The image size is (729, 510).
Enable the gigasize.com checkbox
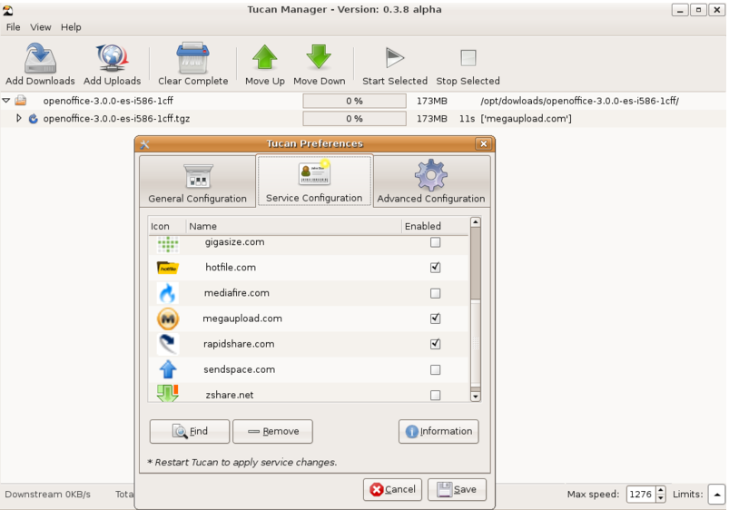[435, 242]
